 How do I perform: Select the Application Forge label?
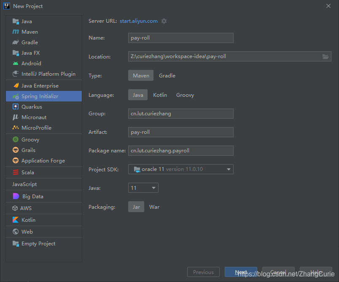coord(43,160)
